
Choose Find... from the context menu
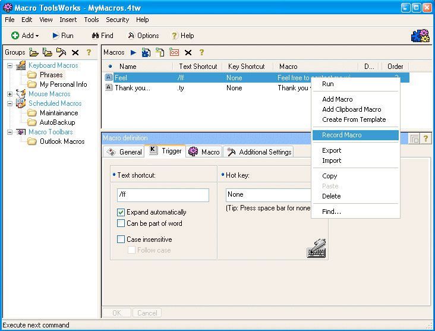[x=355, y=212]
